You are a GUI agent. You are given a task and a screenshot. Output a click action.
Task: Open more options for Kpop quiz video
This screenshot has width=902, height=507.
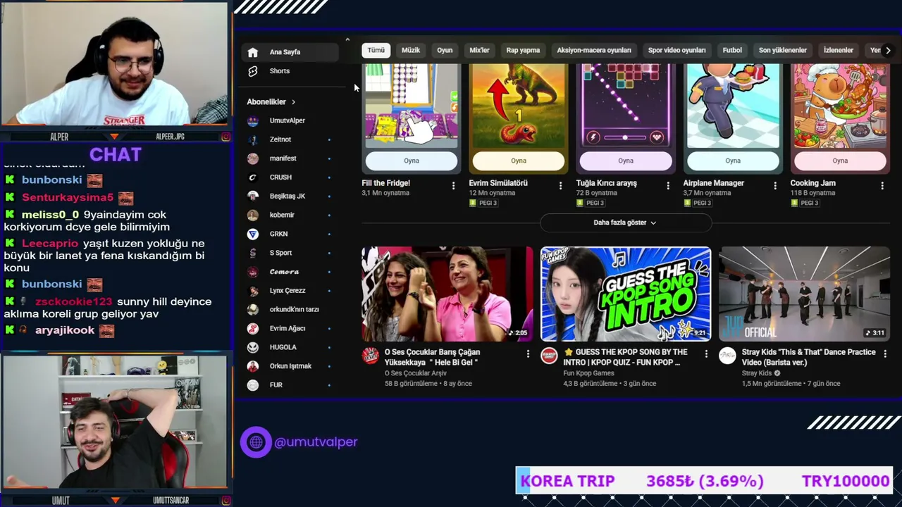[x=706, y=354]
